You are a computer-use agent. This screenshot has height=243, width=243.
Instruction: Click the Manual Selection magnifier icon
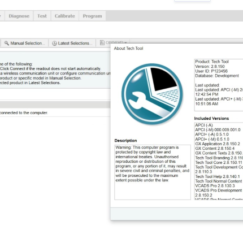tap(7, 43)
